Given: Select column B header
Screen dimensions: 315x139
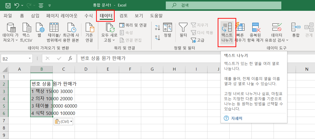Looking at the screenshot, I should (41, 69).
